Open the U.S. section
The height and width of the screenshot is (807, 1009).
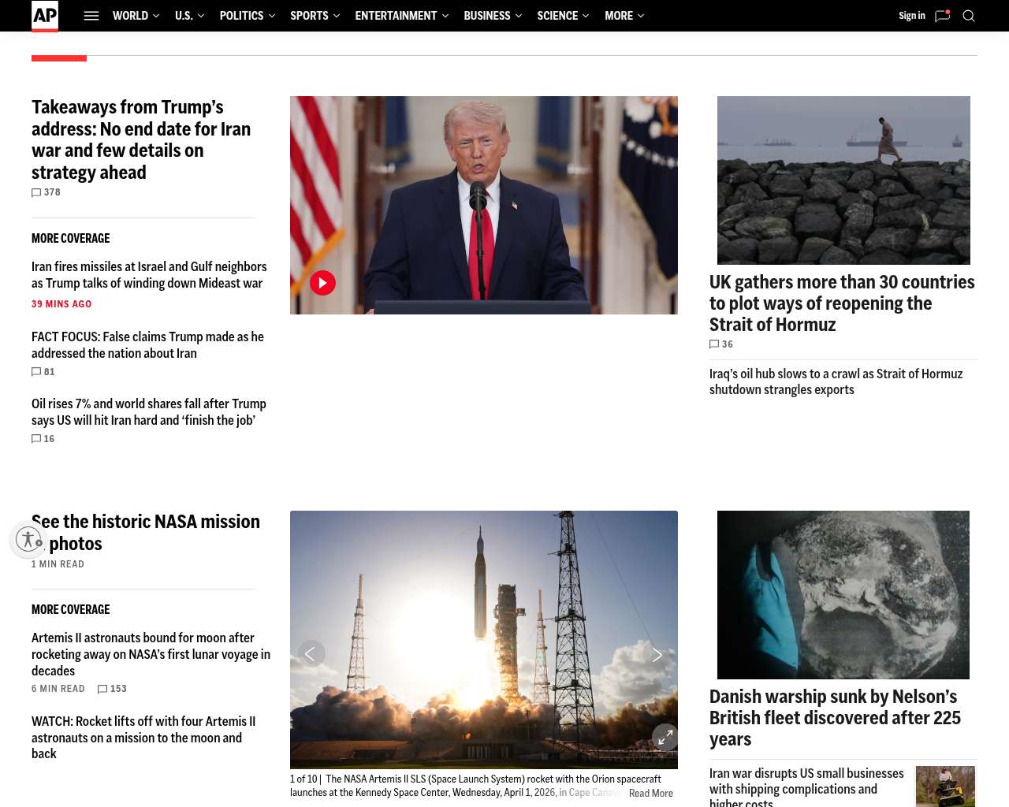point(184,16)
